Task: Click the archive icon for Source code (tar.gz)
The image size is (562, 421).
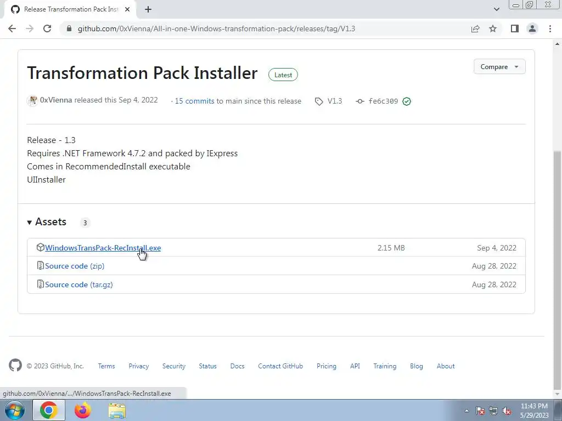Action: point(40,285)
